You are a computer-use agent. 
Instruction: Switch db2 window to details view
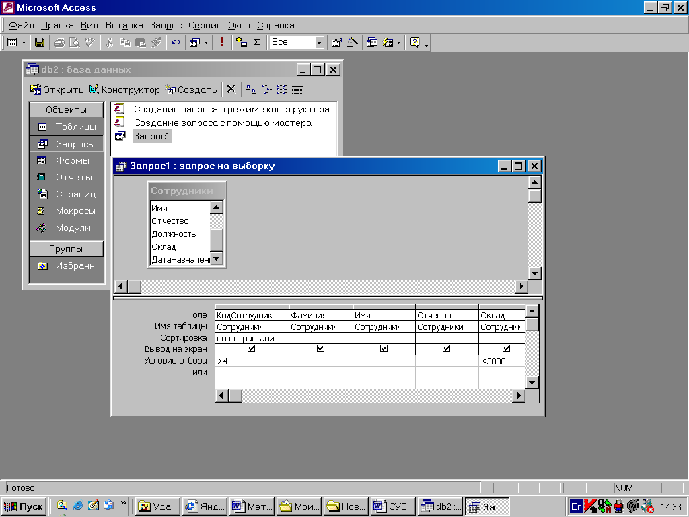pos(297,90)
